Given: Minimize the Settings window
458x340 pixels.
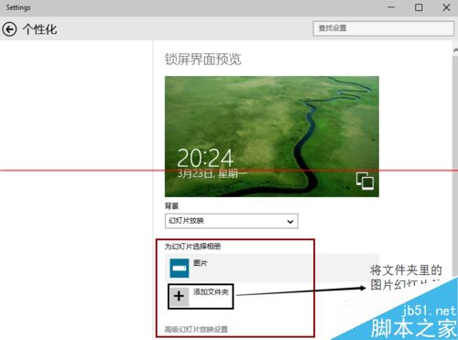Looking at the screenshot, I should 391,7.
